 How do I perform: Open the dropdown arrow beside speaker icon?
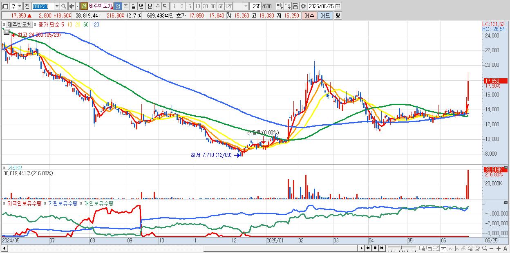(77, 6)
